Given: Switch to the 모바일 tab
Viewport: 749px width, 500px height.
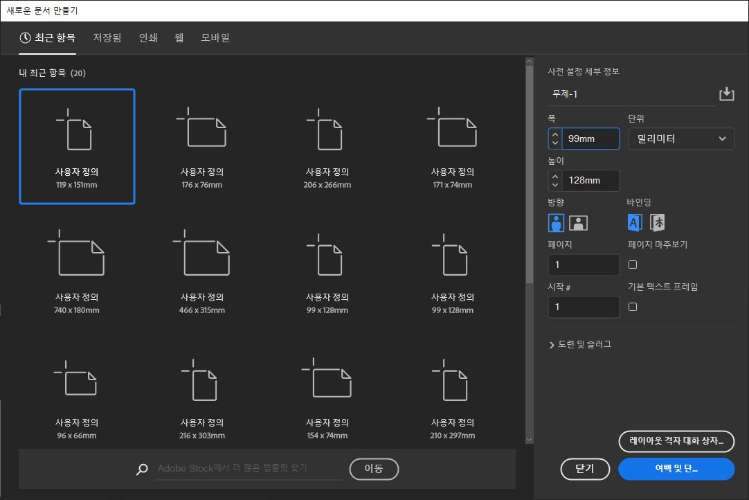Looking at the screenshot, I should pyautogui.click(x=215, y=37).
